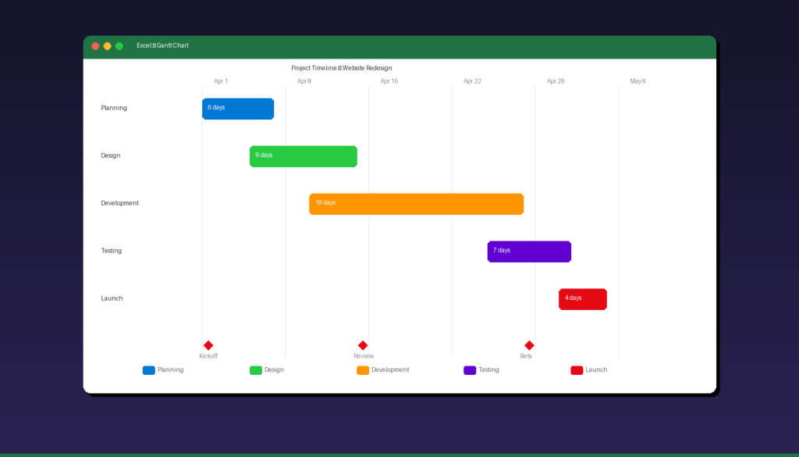Click the Kickoff milestone diamond

pyautogui.click(x=208, y=345)
